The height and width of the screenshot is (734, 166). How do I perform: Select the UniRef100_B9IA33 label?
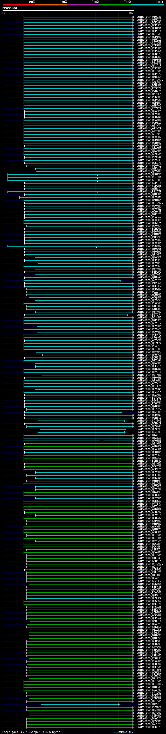tap(149, 34)
